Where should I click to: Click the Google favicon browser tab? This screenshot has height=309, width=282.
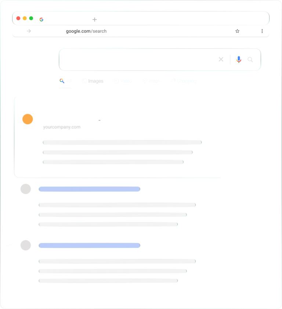pos(41,19)
